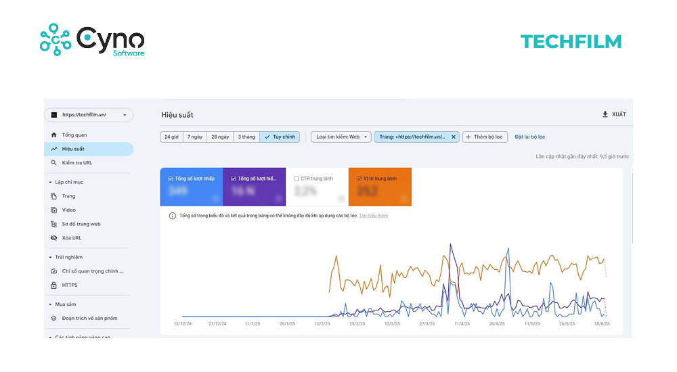The height and width of the screenshot is (372, 677).
Task: Click the info circle icon beside the notice
Action: coord(172,216)
